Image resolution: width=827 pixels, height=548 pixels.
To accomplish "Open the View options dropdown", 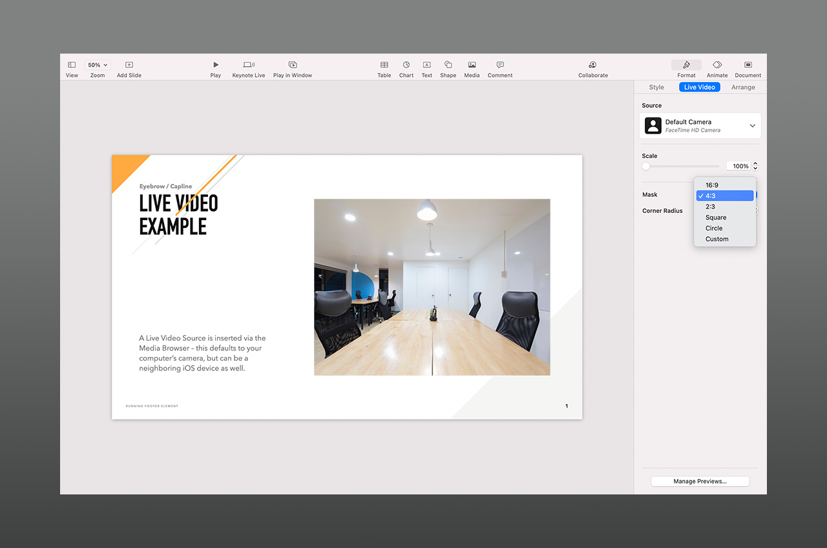I will (72, 65).
